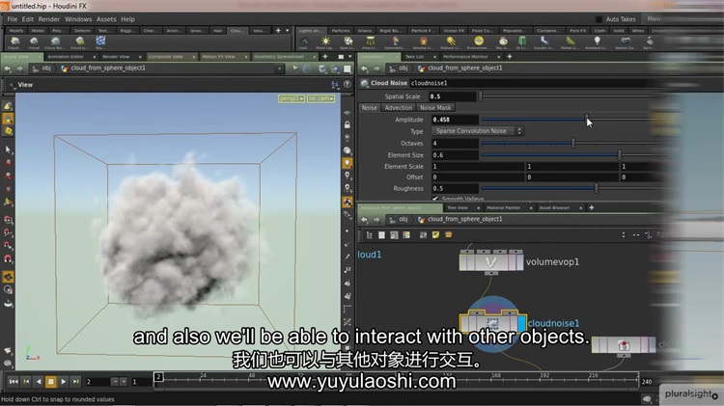
Task: Open the Render menu
Action: 49,19
